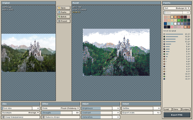193x120 pixels.
Task: Click the Save palette button
Action: pyautogui.click(x=177, y=109)
